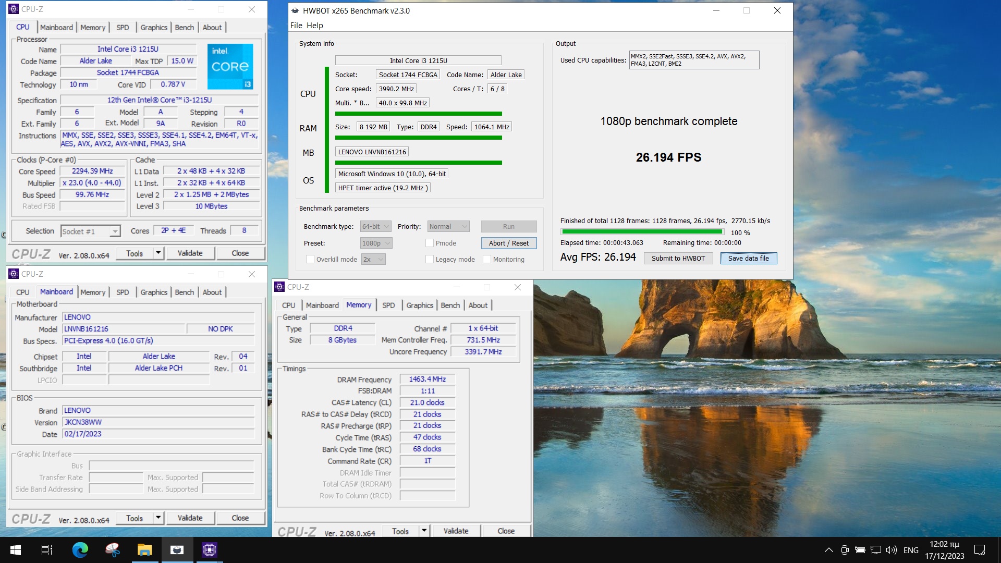Click the Mainboard CPU-Z window title icon
Viewport: 1001px width, 563px height.
click(14, 274)
